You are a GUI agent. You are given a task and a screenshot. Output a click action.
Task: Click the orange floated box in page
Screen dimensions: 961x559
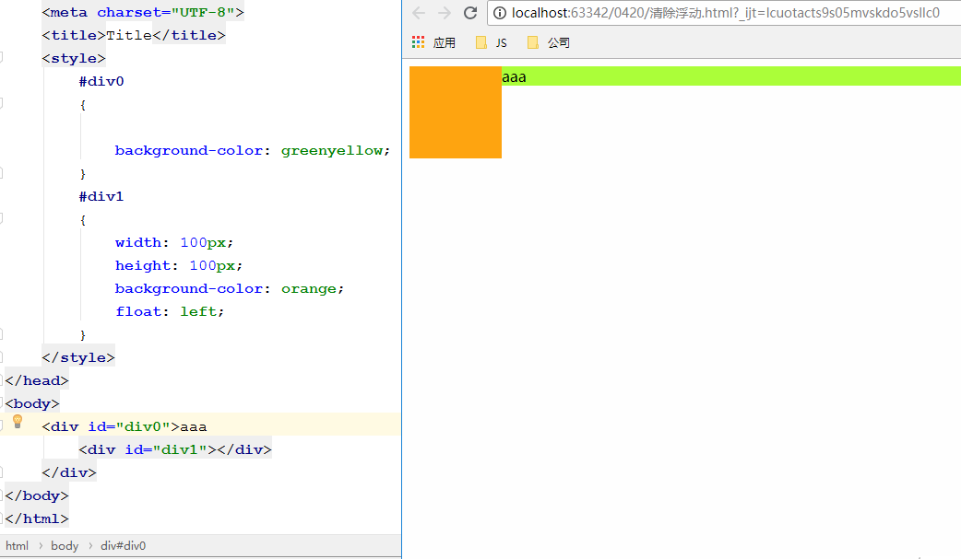coord(456,112)
